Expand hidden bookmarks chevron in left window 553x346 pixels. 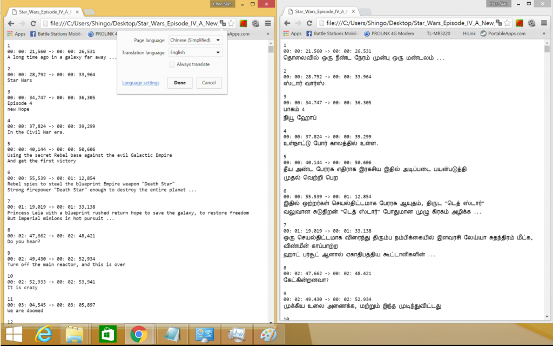(268, 34)
